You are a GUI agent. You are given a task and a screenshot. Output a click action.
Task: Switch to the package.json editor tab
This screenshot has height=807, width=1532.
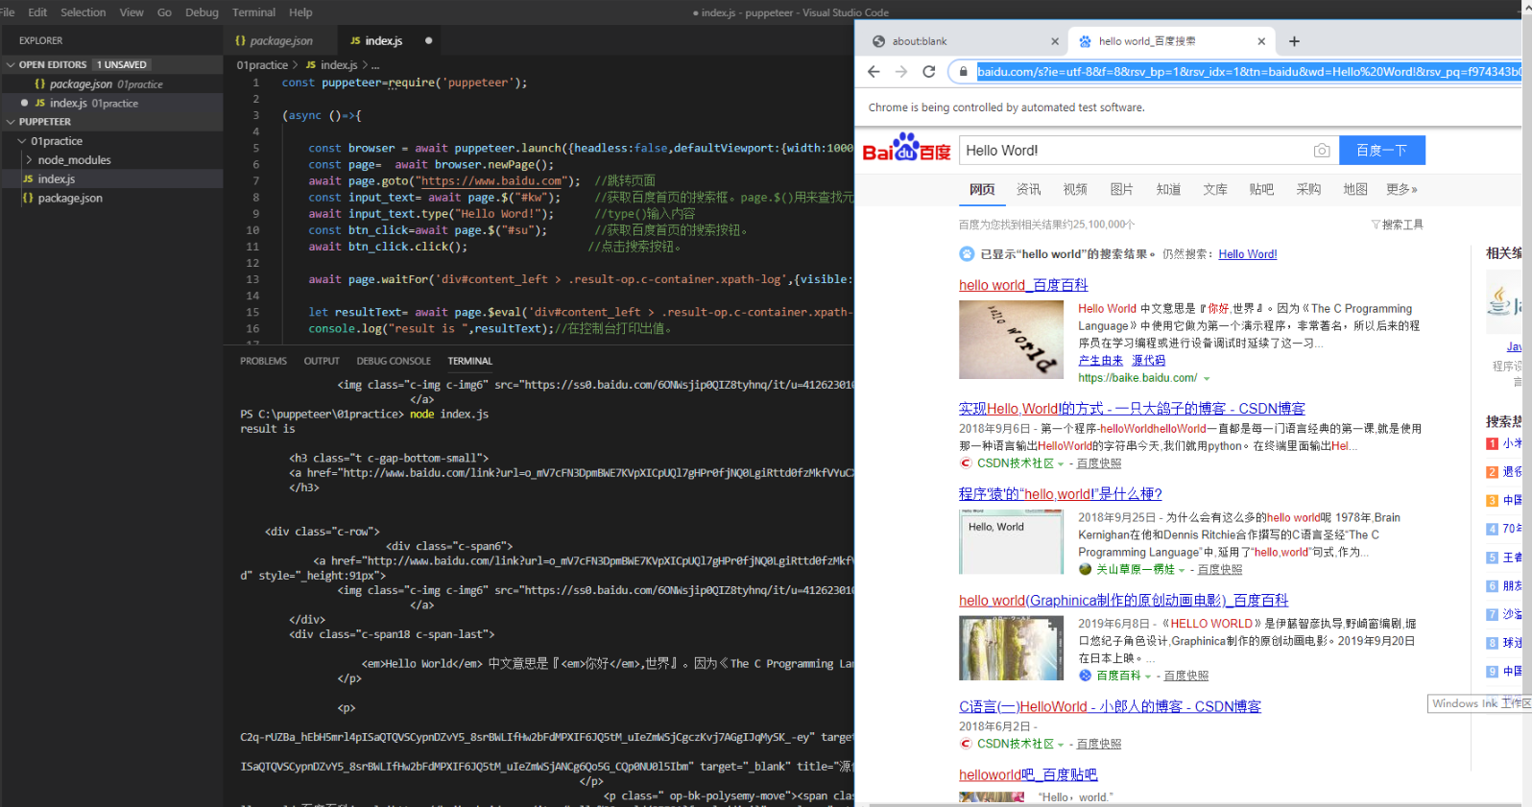(280, 41)
